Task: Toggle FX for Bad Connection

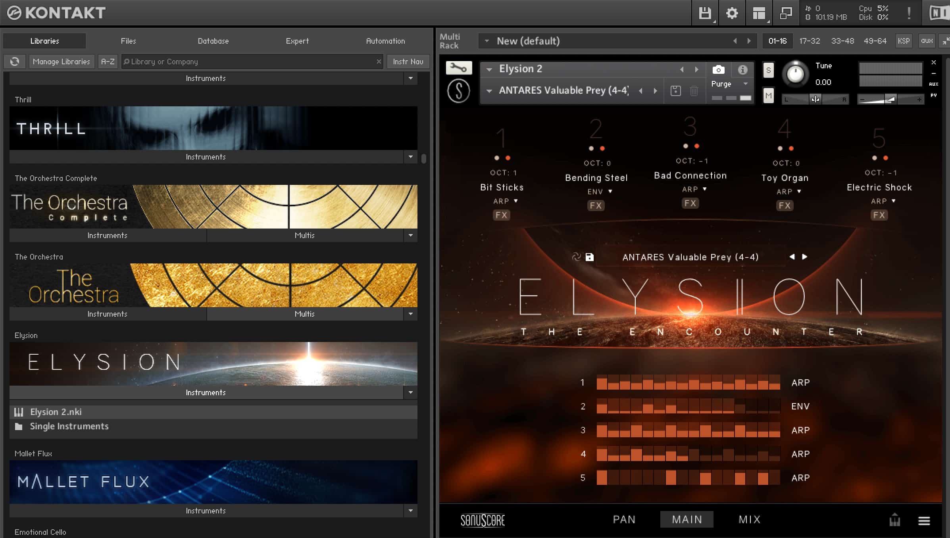Action: click(x=690, y=203)
